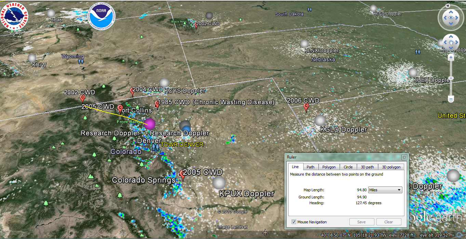This screenshot has width=466, height=239.
Task: Open the Miles unit dropdown
Action: (385, 190)
